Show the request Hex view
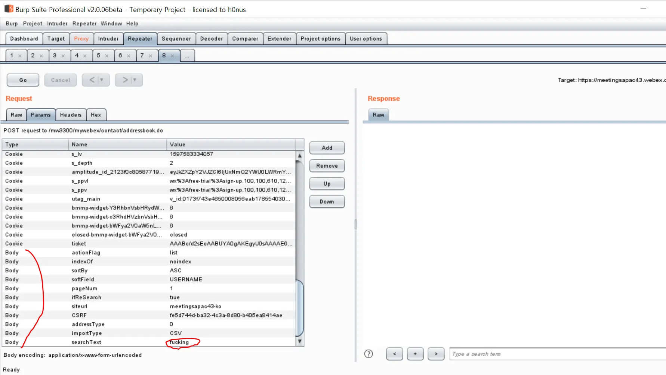This screenshot has width=666, height=375. click(x=96, y=115)
